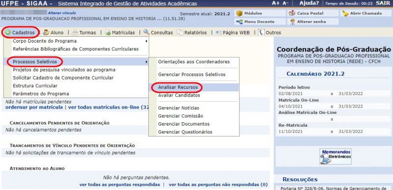The width and height of the screenshot is (393, 190).
Task: Click the Turmas menu group icon
Action: tap(75, 32)
